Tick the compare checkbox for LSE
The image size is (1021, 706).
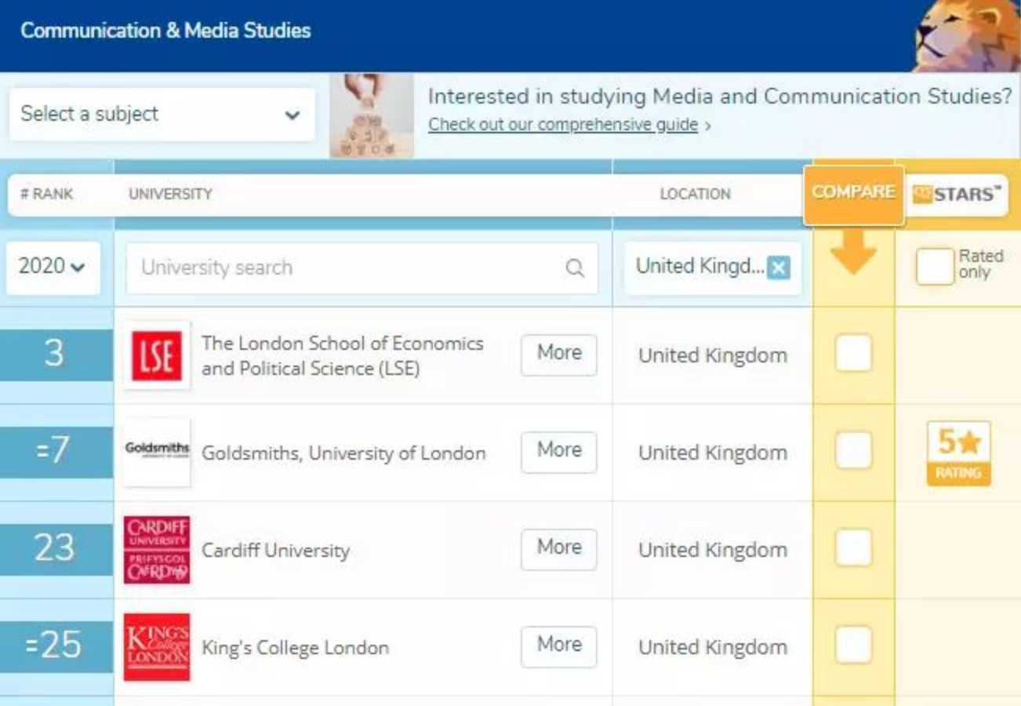[x=853, y=353]
